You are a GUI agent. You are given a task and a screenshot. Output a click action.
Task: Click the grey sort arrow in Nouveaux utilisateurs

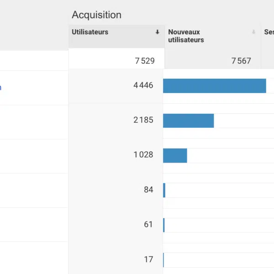[x=253, y=32]
